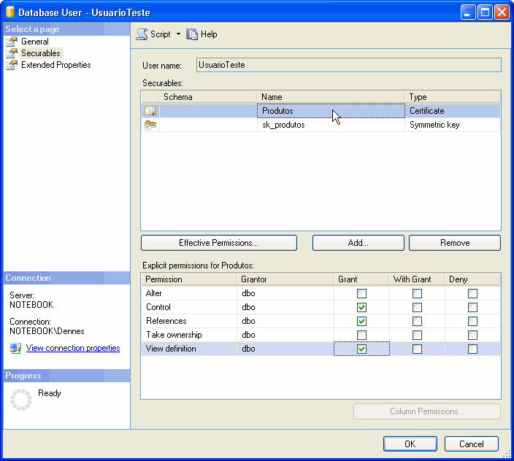Open the Script dropdown arrow

(178, 34)
